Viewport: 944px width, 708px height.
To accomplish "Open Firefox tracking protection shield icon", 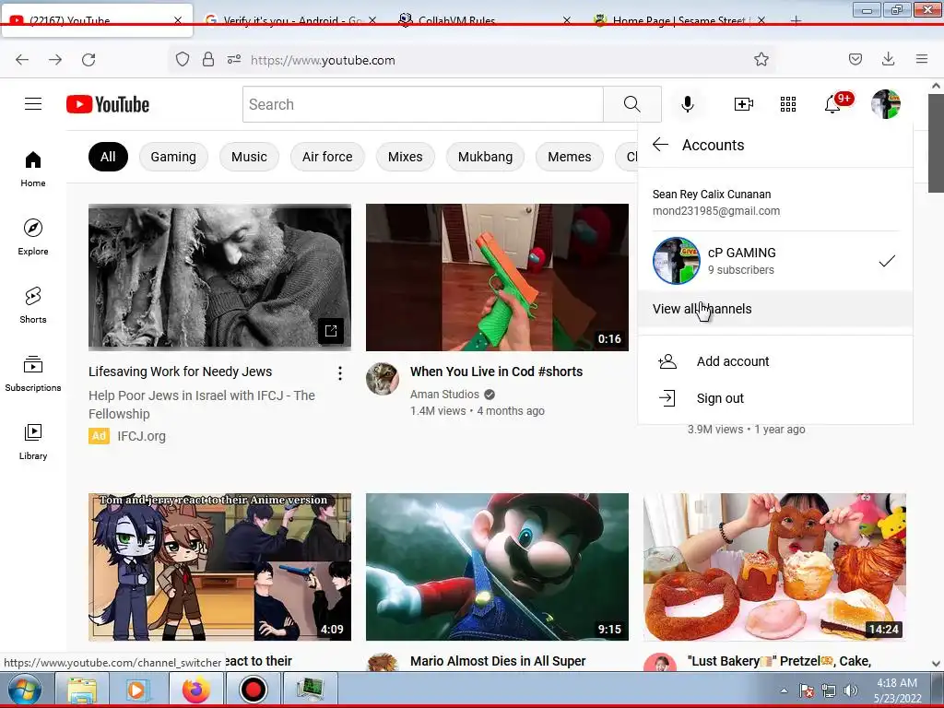I will (x=183, y=59).
